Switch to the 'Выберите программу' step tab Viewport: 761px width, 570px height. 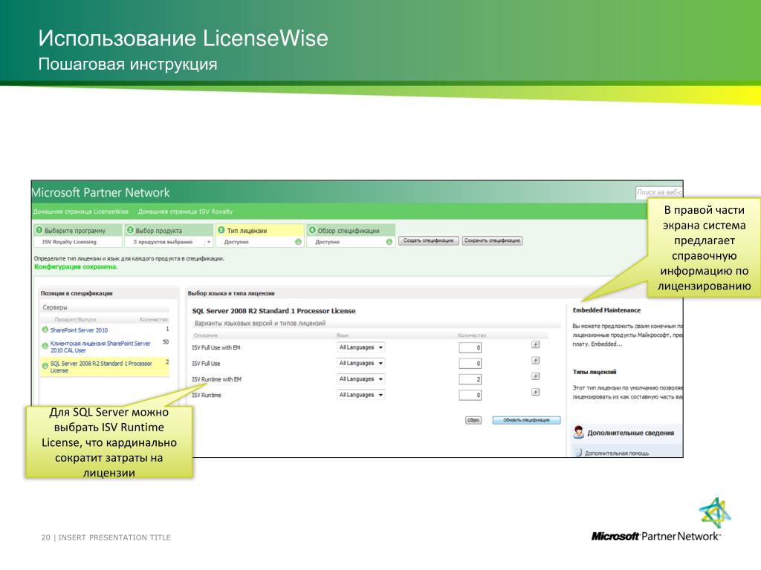pyautogui.click(x=77, y=231)
